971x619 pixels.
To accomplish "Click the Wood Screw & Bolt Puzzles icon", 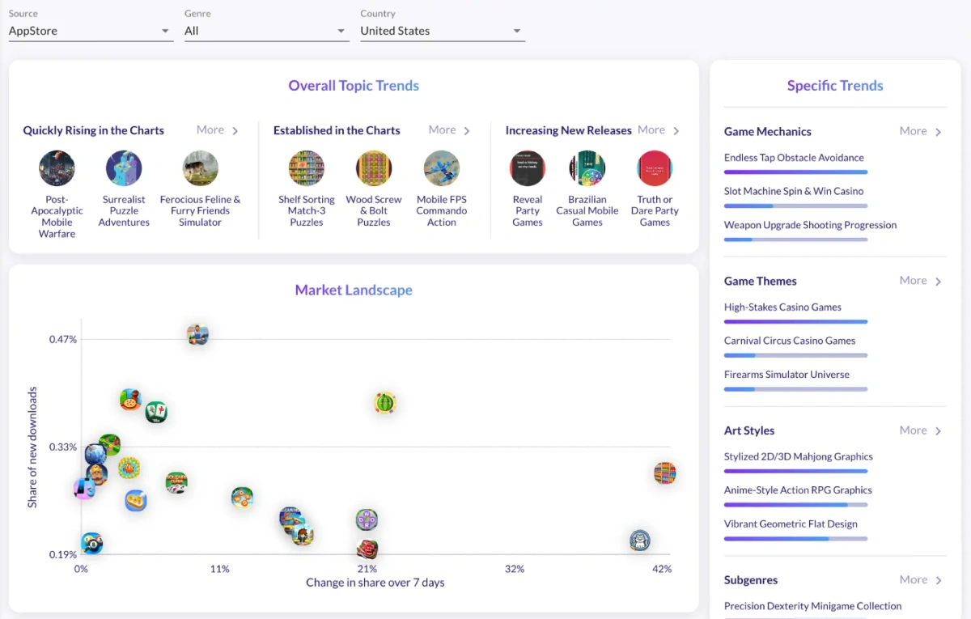I will coord(373,167).
